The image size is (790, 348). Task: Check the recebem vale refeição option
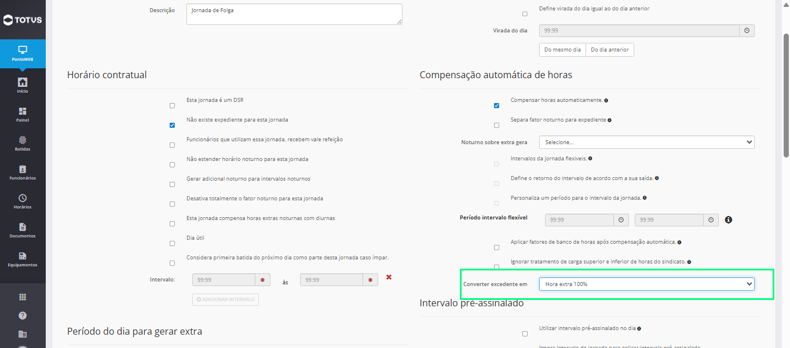[172, 145]
